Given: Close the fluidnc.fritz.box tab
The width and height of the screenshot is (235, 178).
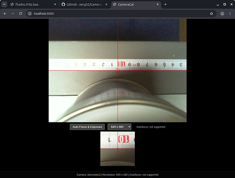Looking at the screenshot, I should click(55, 4).
